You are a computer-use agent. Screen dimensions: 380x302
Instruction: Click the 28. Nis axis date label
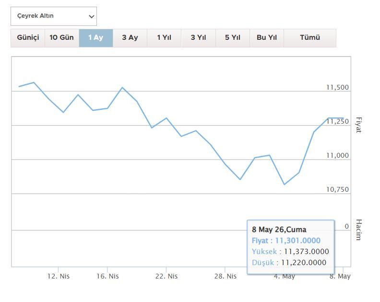pos(226,276)
